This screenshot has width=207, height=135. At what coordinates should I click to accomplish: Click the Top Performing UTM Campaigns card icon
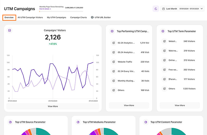112,31
